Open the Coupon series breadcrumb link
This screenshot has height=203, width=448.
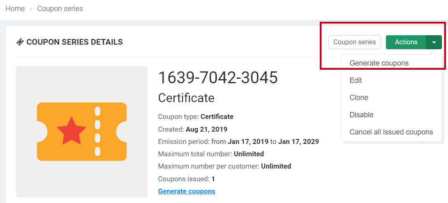point(60,9)
